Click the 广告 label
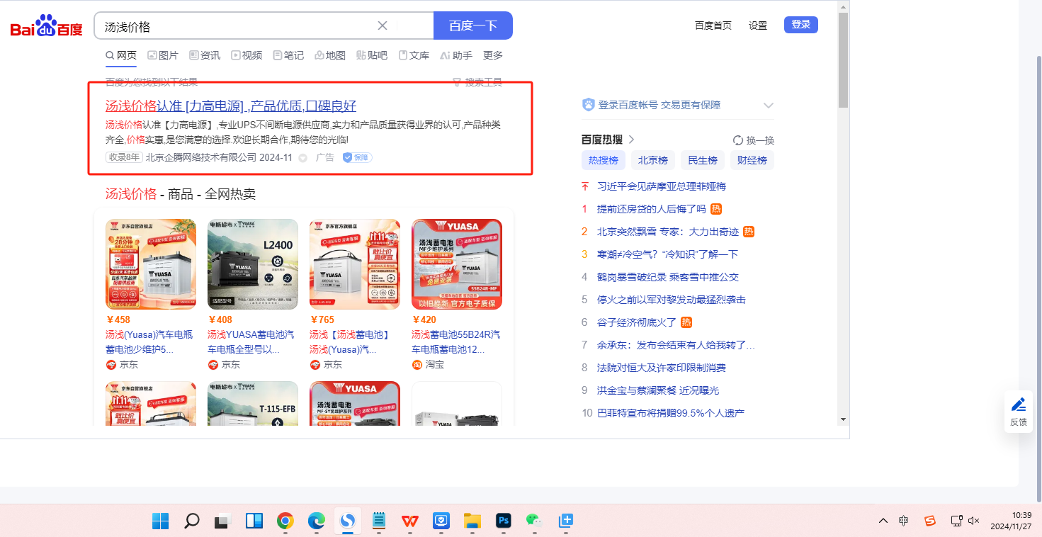Screen dimensions: 1042x537 tap(324, 157)
